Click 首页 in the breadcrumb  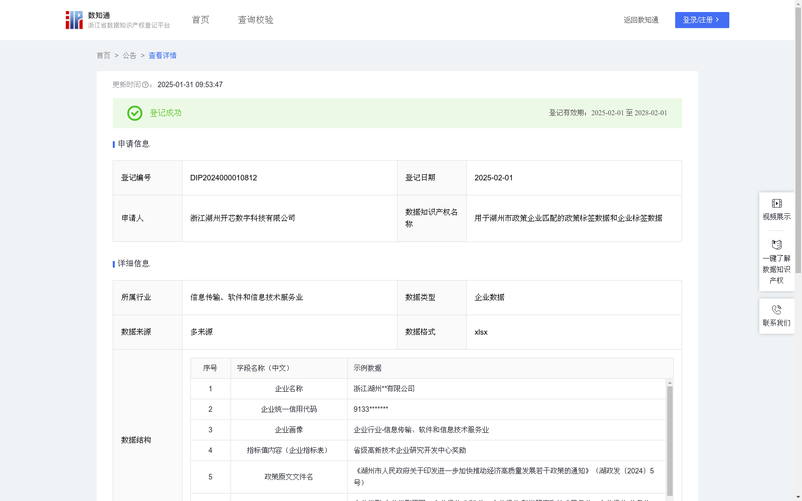(103, 56)
